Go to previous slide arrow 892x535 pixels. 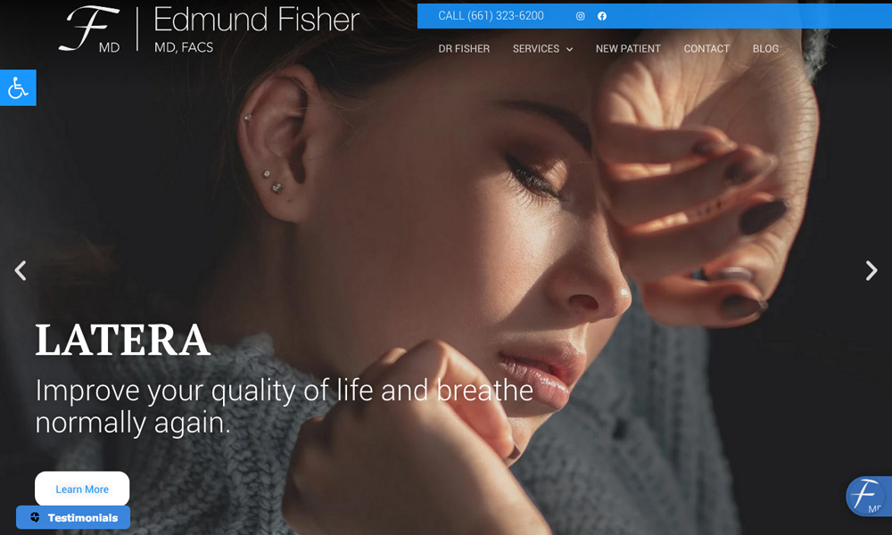21,271
